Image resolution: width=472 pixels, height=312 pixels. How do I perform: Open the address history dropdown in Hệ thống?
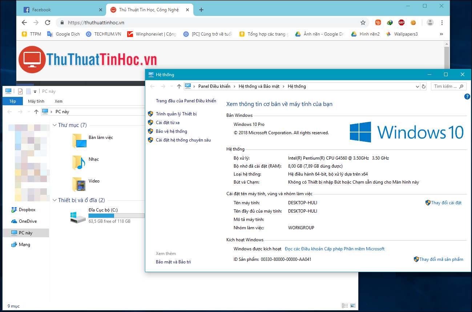tap(417, 86)
